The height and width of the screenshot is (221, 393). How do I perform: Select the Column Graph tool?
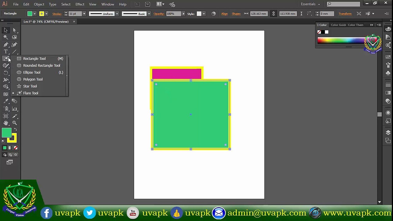coord(14,109)
